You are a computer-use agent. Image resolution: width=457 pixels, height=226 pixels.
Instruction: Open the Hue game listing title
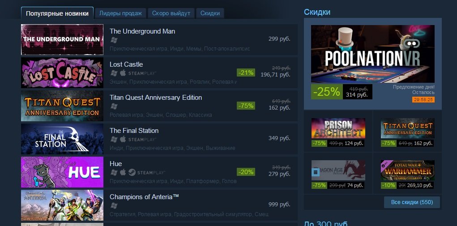[x=116, y=164]
